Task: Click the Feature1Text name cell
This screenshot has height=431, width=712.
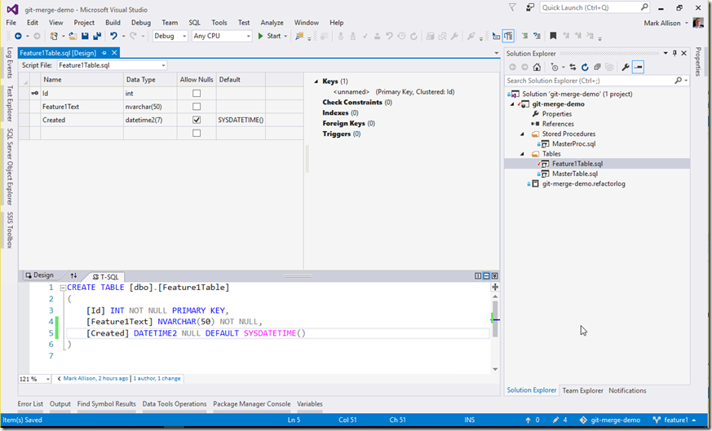Action: (82, 107)
